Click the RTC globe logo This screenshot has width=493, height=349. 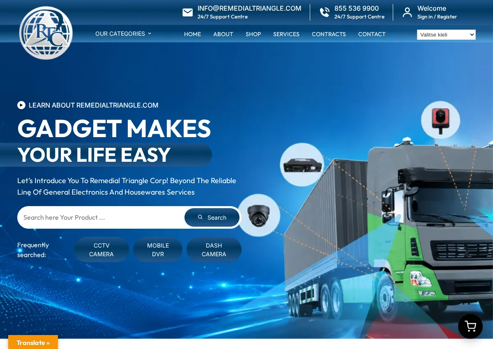tap(46, 33)
